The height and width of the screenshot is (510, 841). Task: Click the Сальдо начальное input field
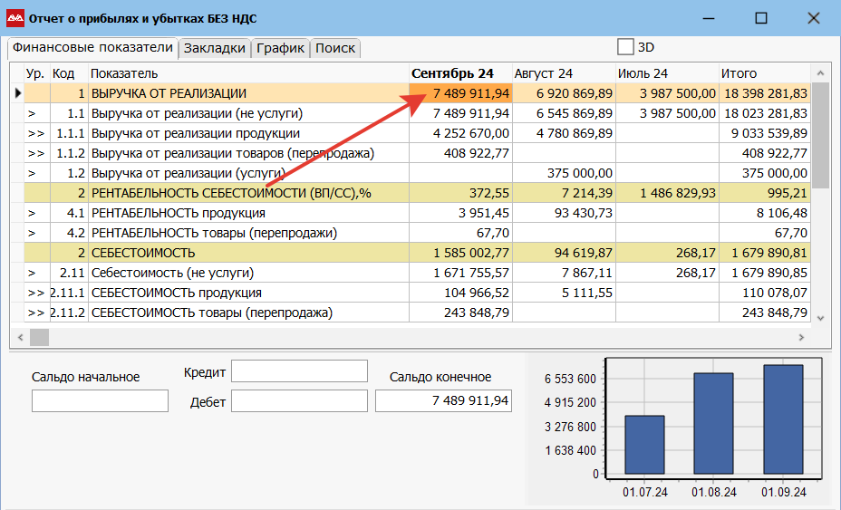[x=100, y=400]
